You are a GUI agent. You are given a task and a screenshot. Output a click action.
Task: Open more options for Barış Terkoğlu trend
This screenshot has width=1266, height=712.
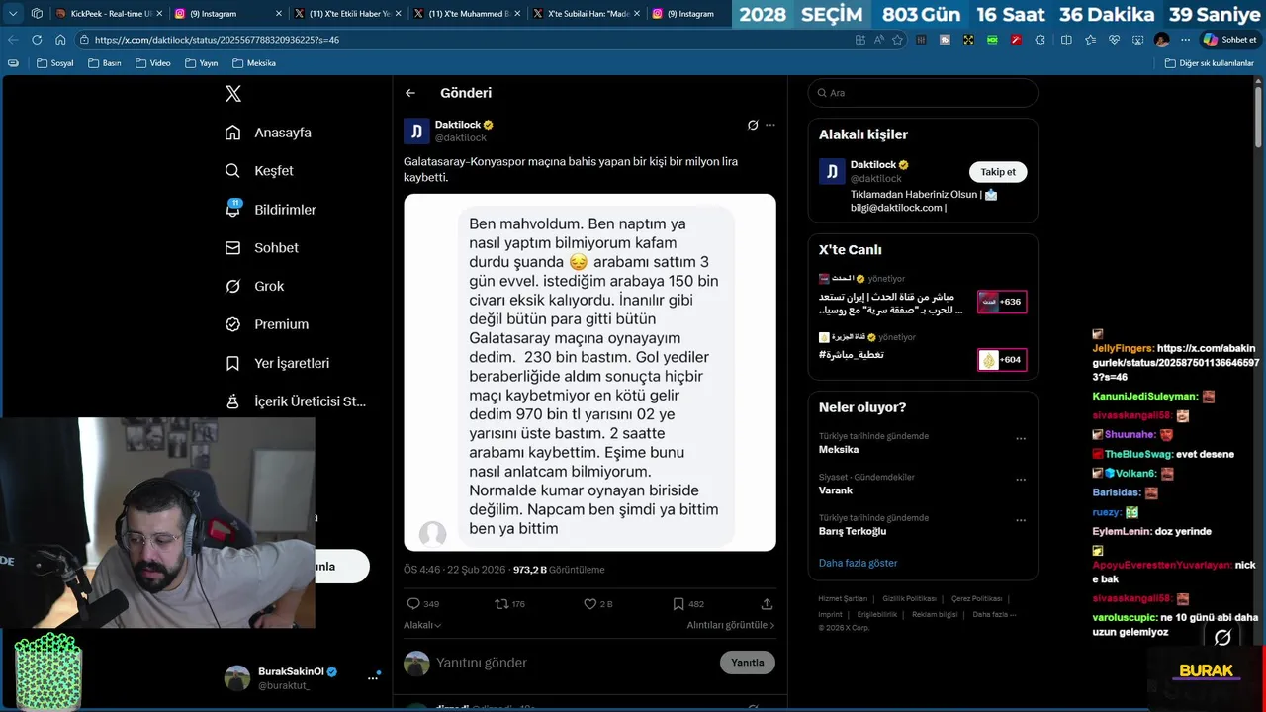(1021, 520)
